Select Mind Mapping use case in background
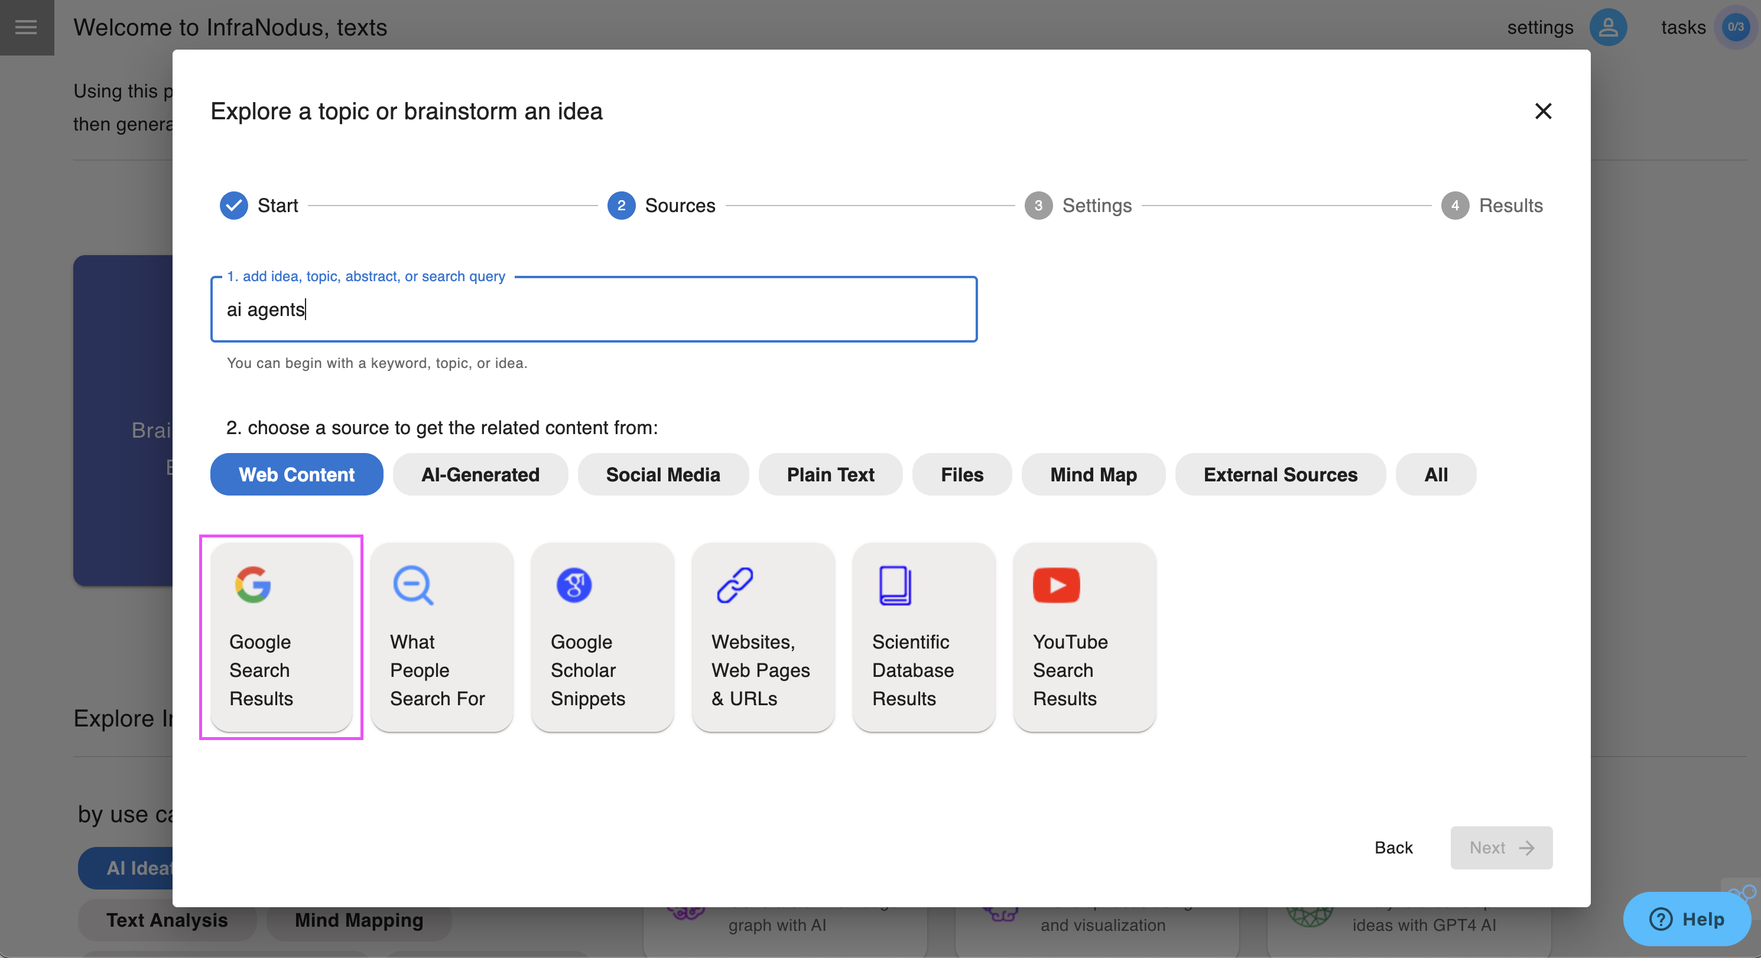Screen dimensions: 1761x958 pyautogui.click(x=359, y=920)
